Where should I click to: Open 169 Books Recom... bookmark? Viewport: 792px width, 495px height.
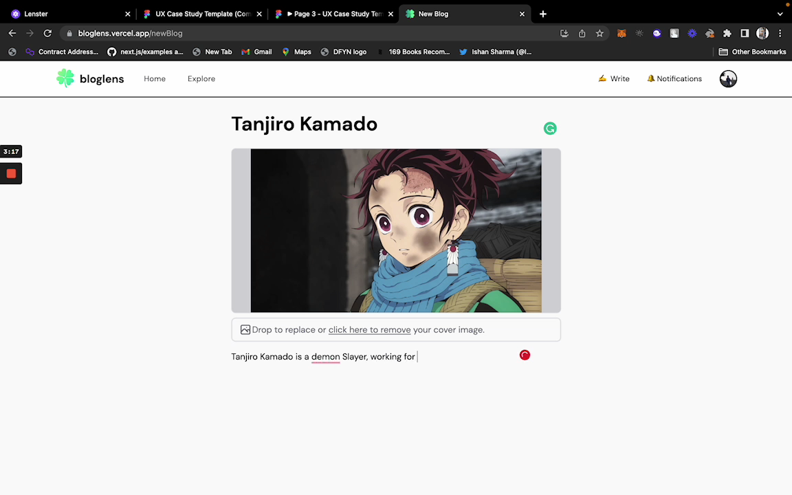click(413, 52)
